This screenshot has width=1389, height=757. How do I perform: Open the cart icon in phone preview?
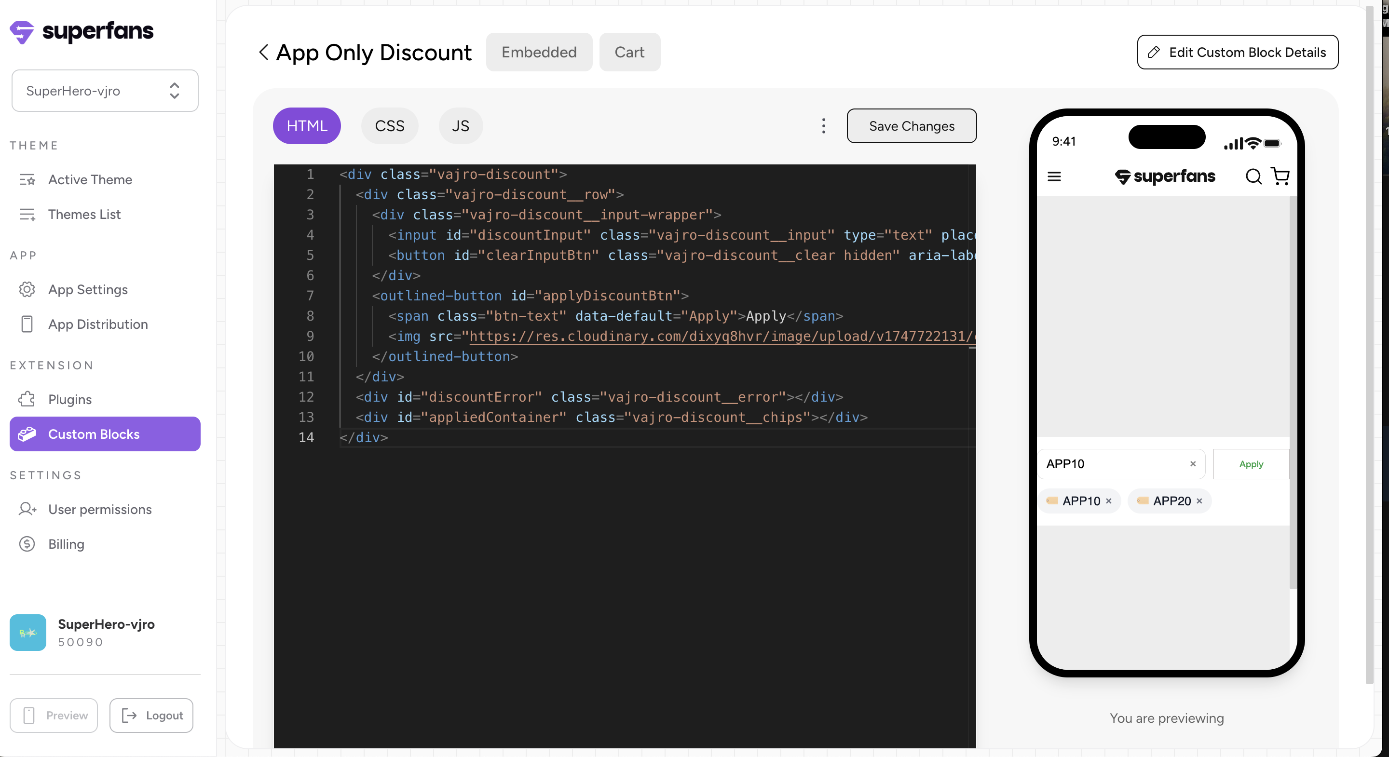point(1280,176)
